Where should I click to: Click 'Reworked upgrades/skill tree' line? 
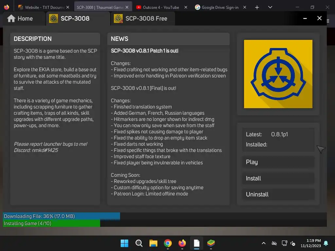[x=144, y=181]
